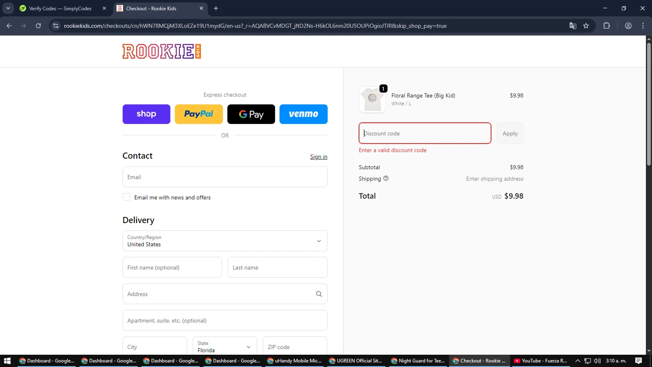Open UGREEN Official Site taskbar window
Screen dimensions: 652x367
pyautogui.click(x=356, y=361)
